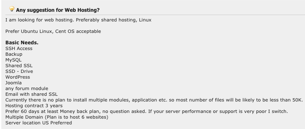Click the 'Email with shared SSL' line
The width and height of the screenshot is (305, 129).
tap(31, 94)
